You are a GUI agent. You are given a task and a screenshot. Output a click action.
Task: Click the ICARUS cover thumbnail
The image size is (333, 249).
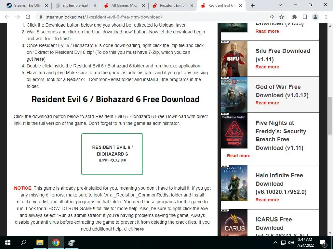[234, 223]
